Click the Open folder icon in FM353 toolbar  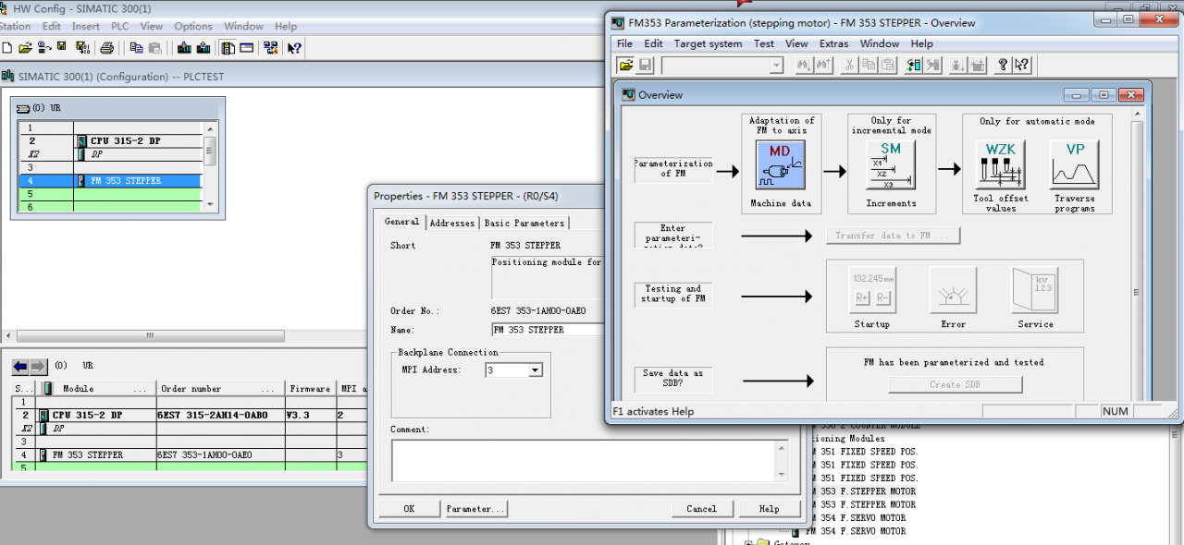626,65
